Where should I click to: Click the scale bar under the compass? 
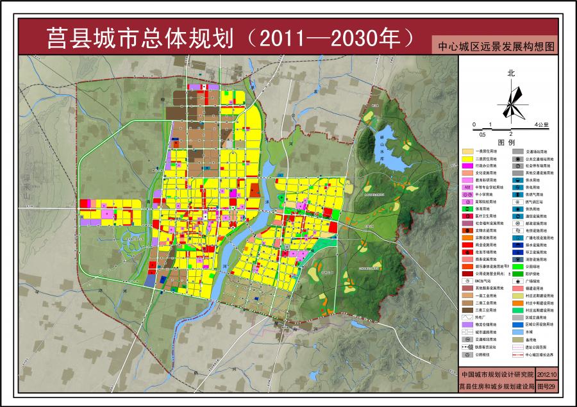[511, 129]
